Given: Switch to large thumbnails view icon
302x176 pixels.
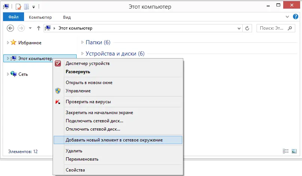Looking at the screenshot, I should pyautogui.click(x=294, y=151).
